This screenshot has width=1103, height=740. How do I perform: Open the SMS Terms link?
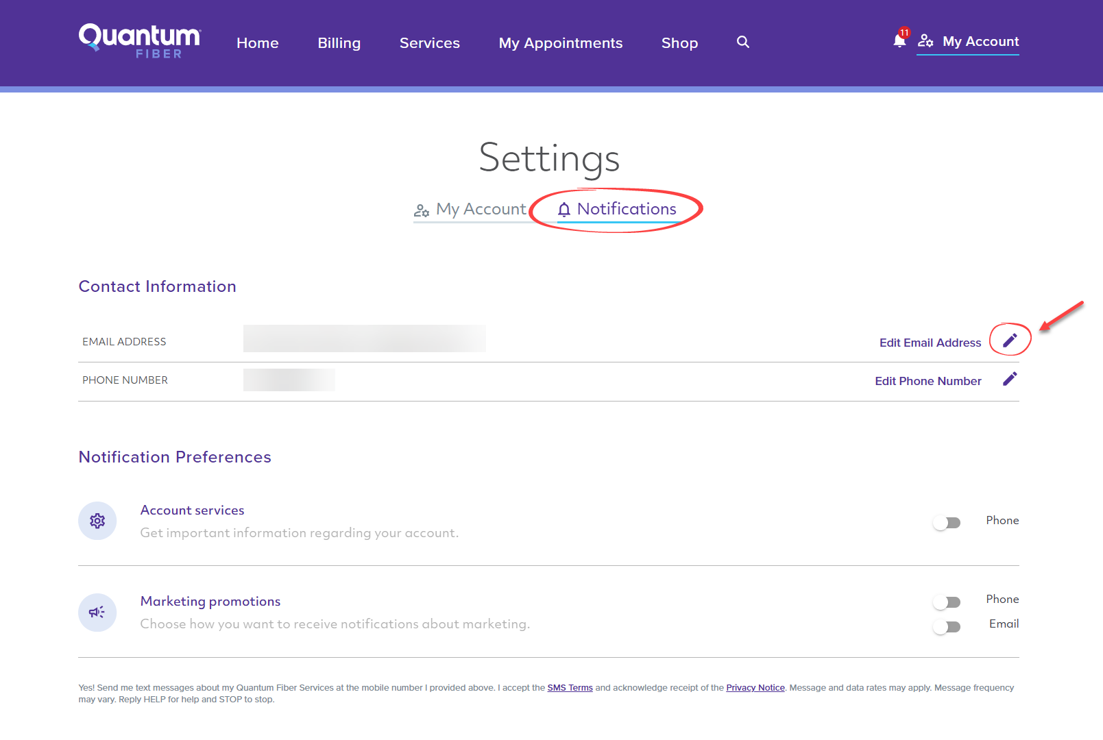(x=570, y=687)
